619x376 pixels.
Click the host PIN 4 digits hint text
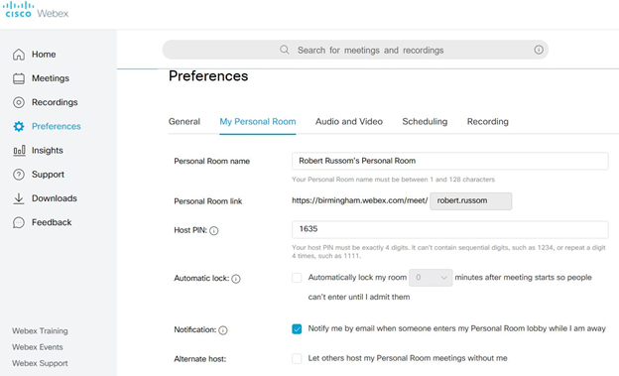[x=448, y=252]
